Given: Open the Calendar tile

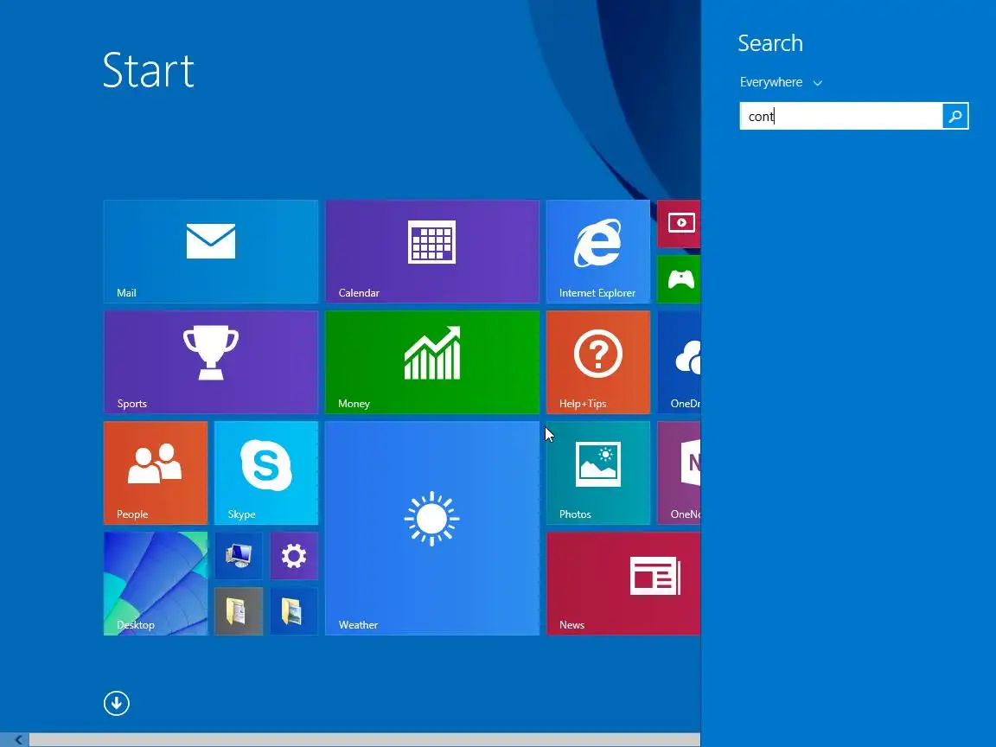Looking at the screenshot, I should [x=432, y=252].
